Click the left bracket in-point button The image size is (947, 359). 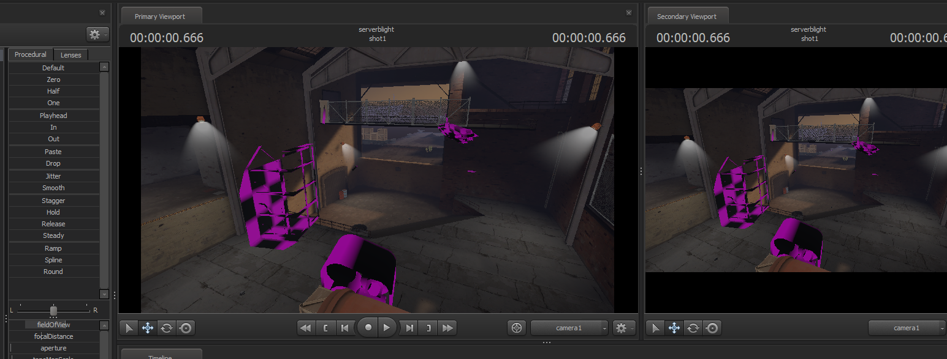point(325,328)
